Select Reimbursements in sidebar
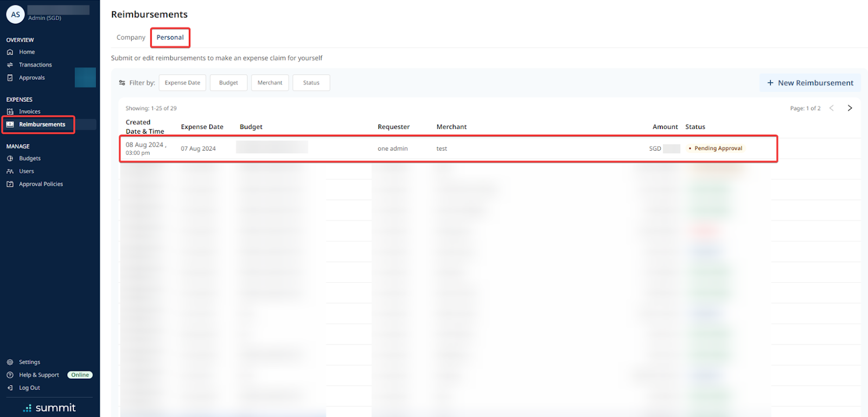This screenshot has height=417, width=868. 42,125
